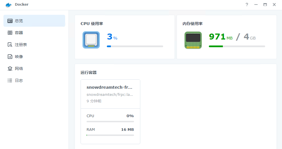Switch to the 容器 tab
This screenshot has height=149, width=282.
point(19,33)
